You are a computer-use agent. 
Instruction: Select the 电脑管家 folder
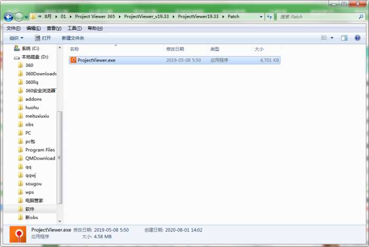(31, 201)
